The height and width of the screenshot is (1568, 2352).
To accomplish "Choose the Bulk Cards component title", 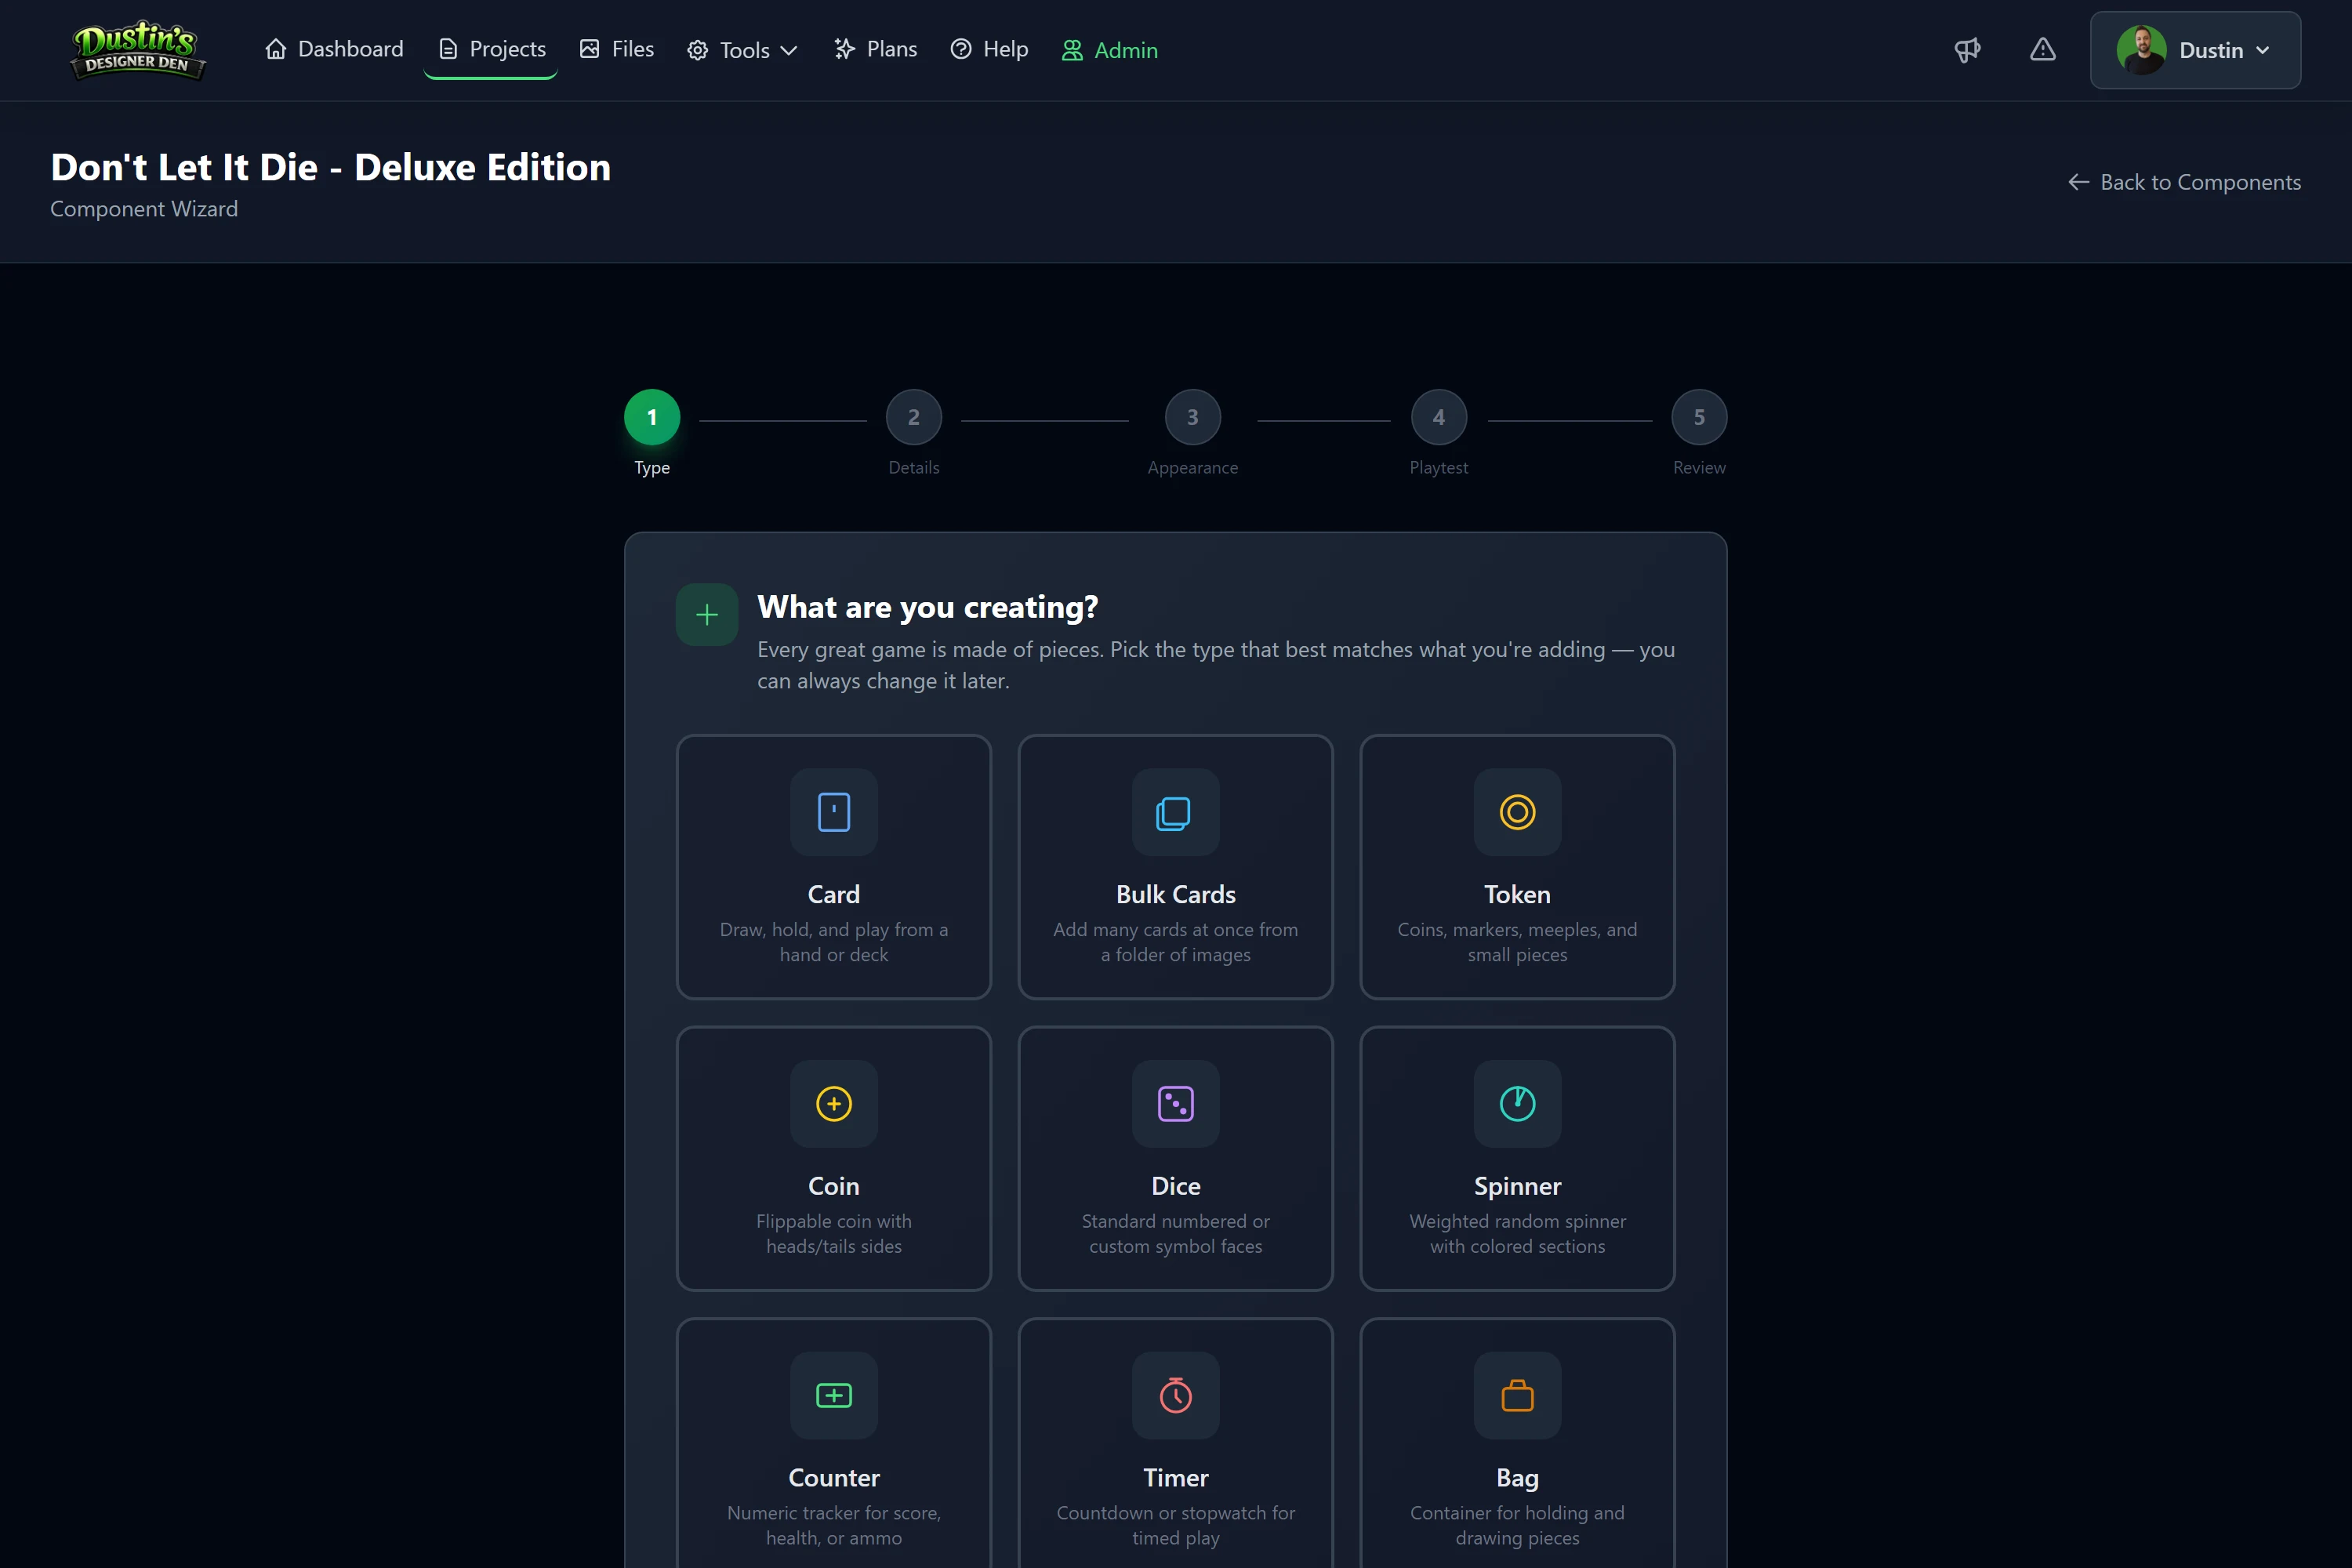I will [x=1175, y=894].
